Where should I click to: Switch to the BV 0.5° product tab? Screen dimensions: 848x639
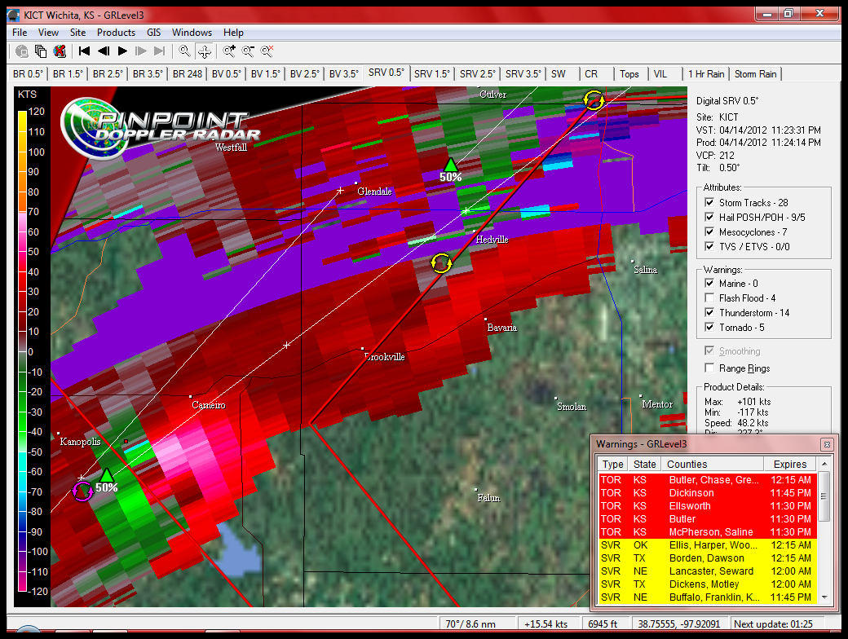click(227, 74)
